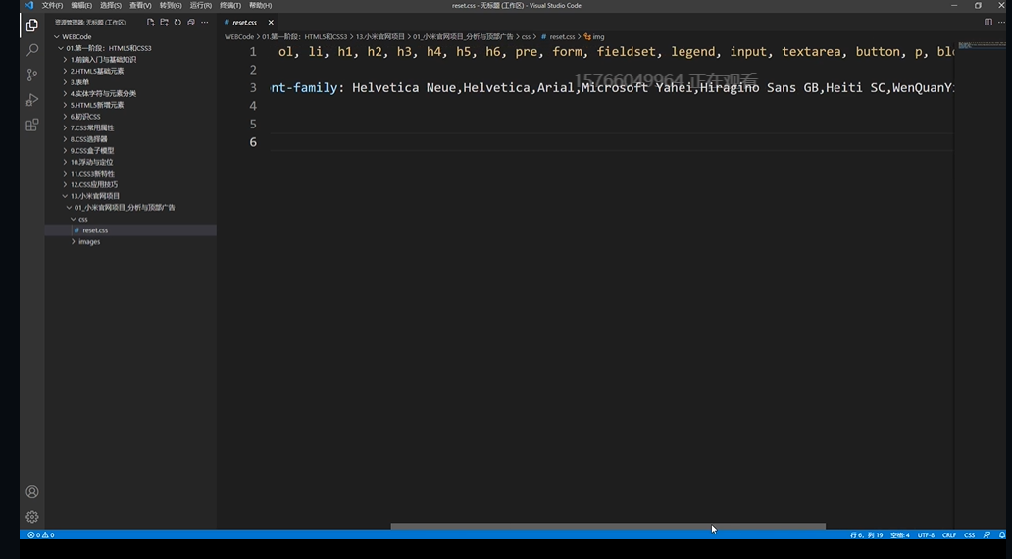Open the Run and Debug view
This screenshot has width=1012, height=559.
click(x=31, y=100)
